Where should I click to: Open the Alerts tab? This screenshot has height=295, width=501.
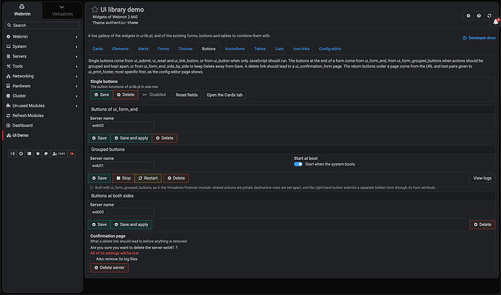pos(143,49)
